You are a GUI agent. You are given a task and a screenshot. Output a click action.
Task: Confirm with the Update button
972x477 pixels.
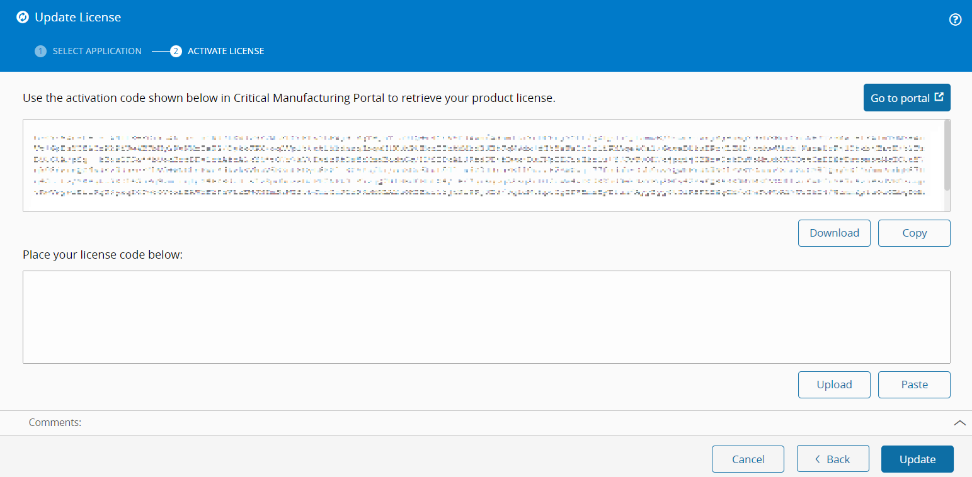tap(917, 459)
